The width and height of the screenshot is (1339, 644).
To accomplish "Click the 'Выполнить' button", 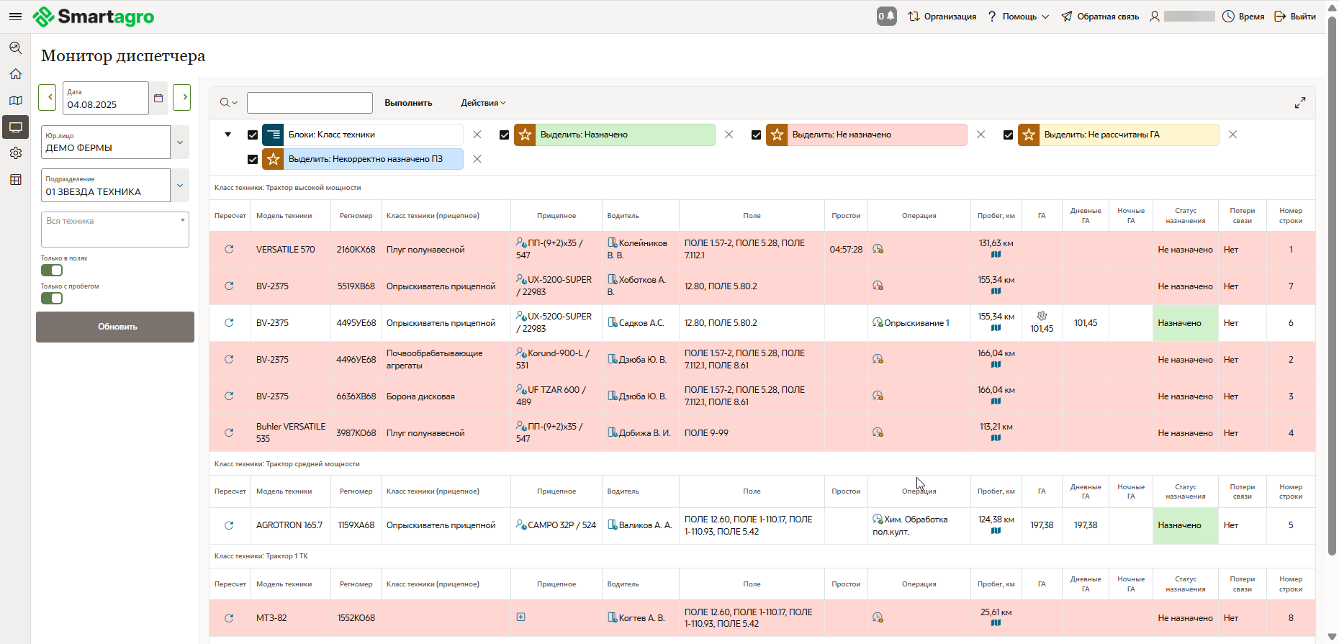I will click(408, 103).
